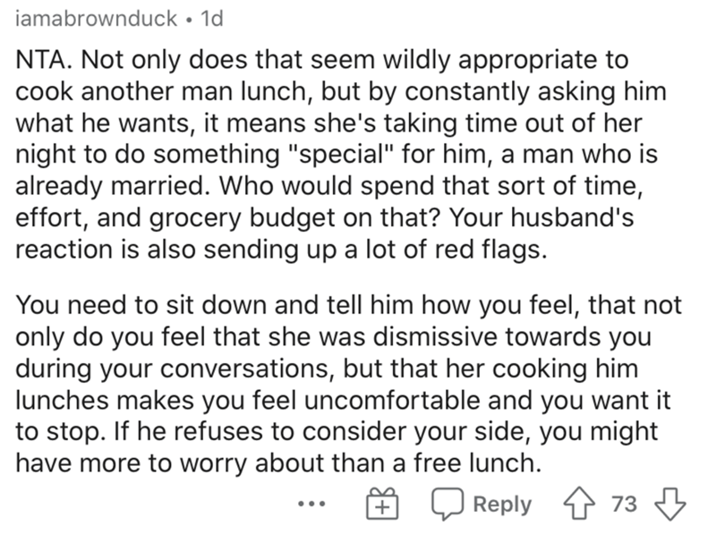
Task: Click the speech bubble reply icon
Action: [448, 504]
